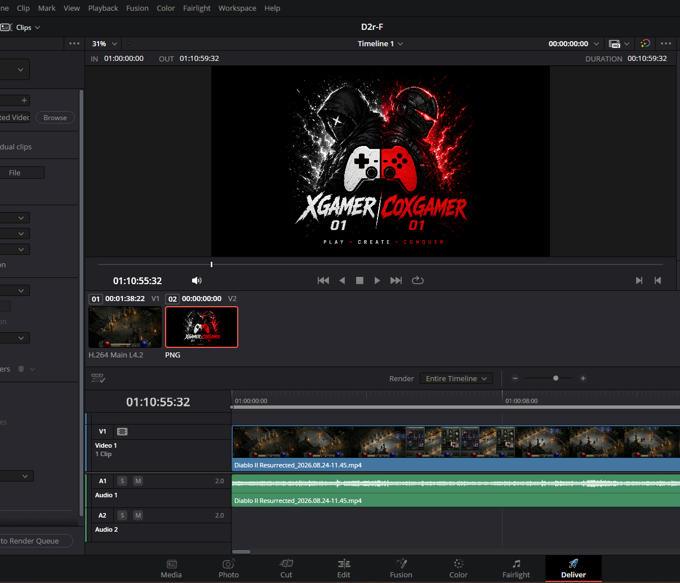Click the horizontal timeline scrollbar
This screenshot has width=680, height=583.
point(242,551)
